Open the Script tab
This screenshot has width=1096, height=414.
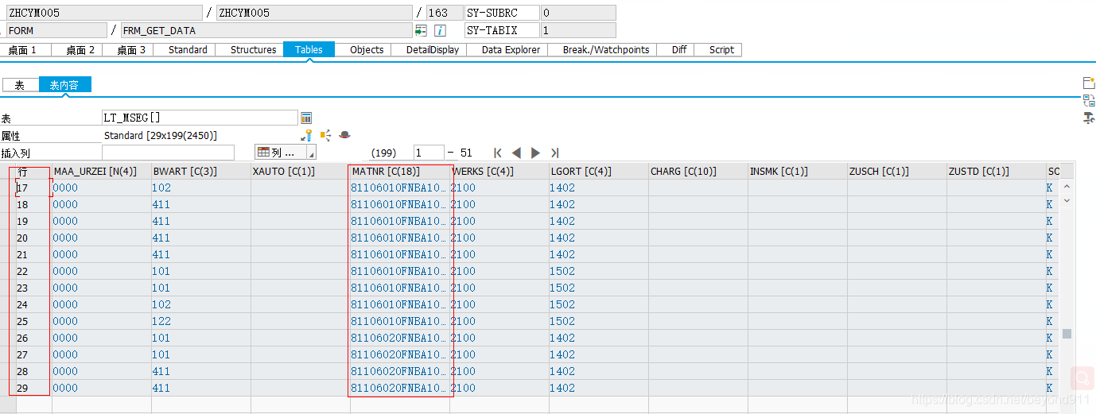721,49
